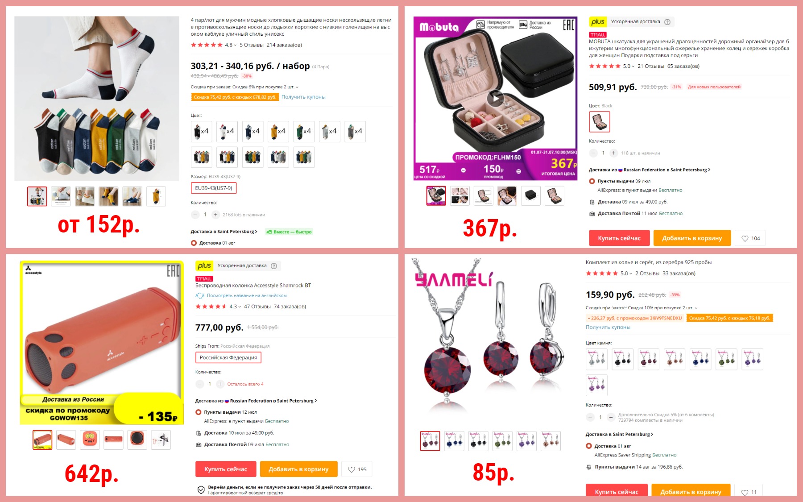Increase necklace set quantity with plus icon
The image size is (803, 502).
[611, 417]
